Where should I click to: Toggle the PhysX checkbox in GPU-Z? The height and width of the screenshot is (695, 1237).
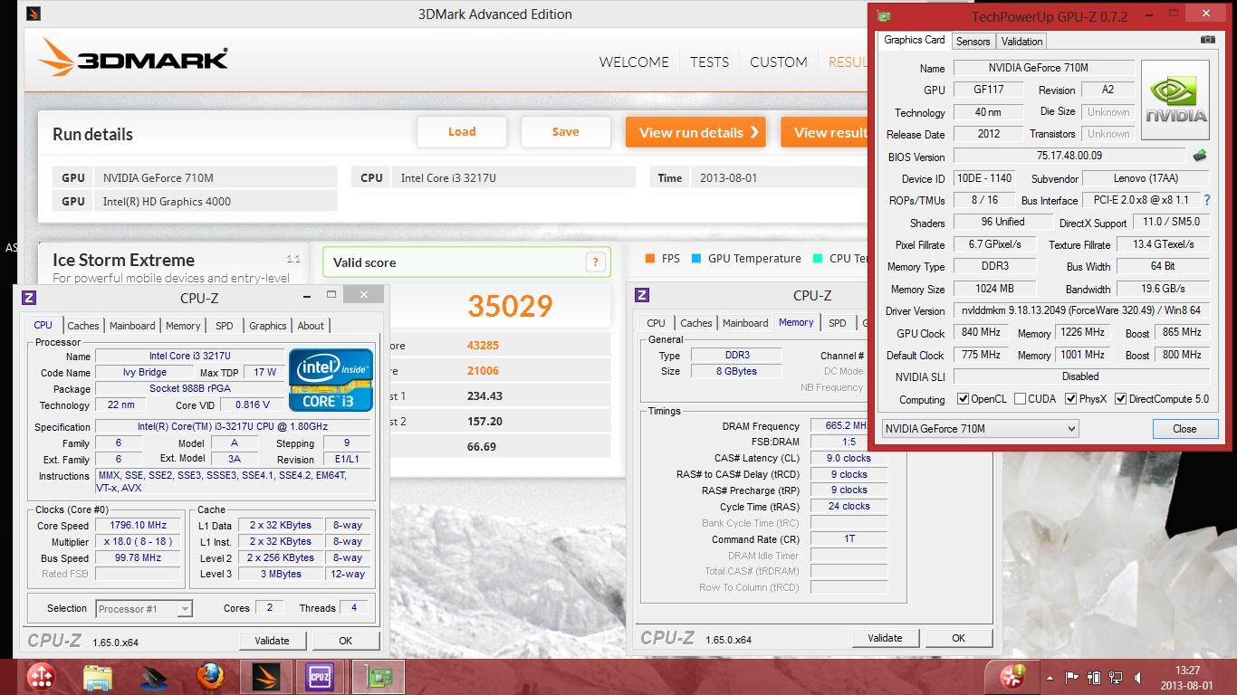1070,399
